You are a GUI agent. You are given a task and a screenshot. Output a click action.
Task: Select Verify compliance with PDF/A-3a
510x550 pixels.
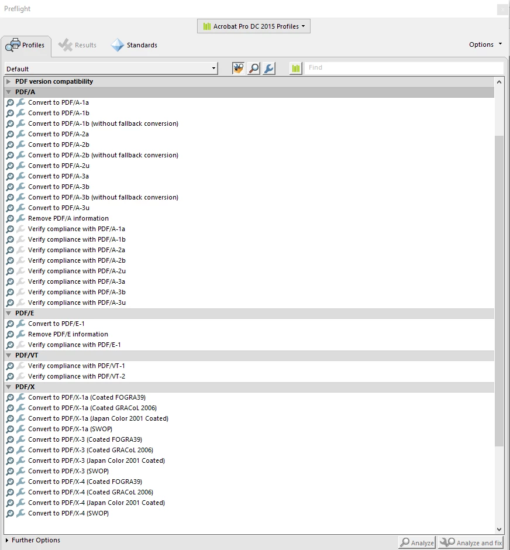[77, 281]
